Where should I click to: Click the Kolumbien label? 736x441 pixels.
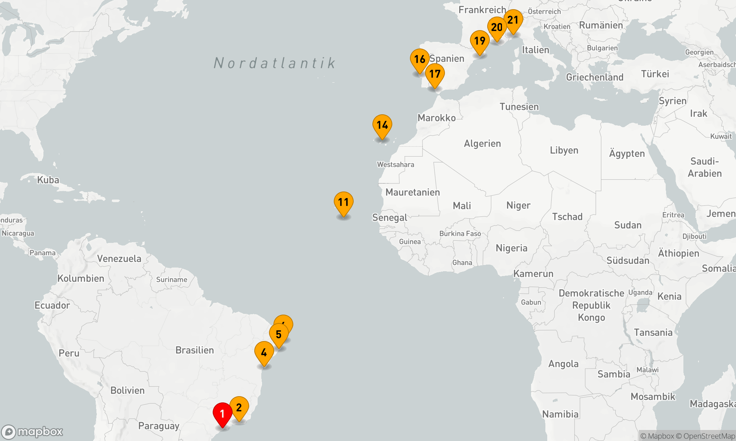[x=81, y=278]
